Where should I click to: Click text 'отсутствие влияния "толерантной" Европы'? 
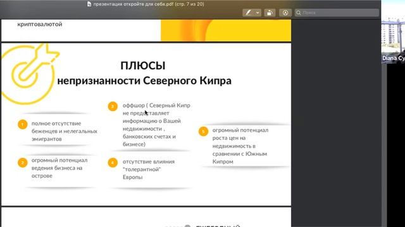149,169
